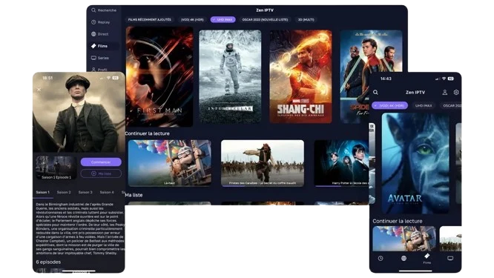Click the 6 episodes label on left phone
This screenshot has width=494, height=278.
point(48,262)
